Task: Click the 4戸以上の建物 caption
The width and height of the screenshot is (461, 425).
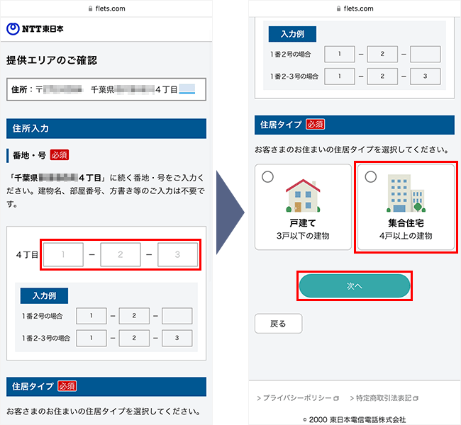Action: (406, 236)
